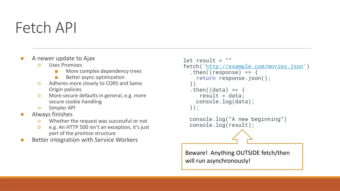340x191 pixels.
Task: Click 'More complex dependency trees' text
Action: point(104,71)
